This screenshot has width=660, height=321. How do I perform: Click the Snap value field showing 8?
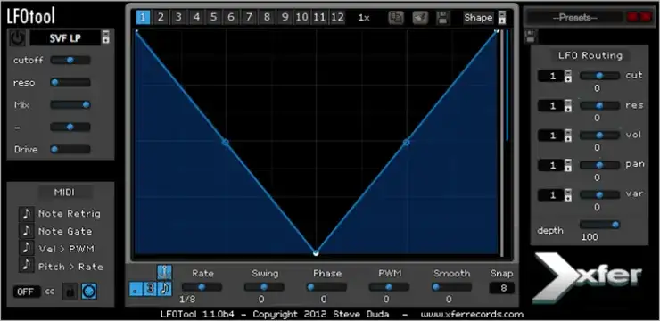(x=502, y=288)
